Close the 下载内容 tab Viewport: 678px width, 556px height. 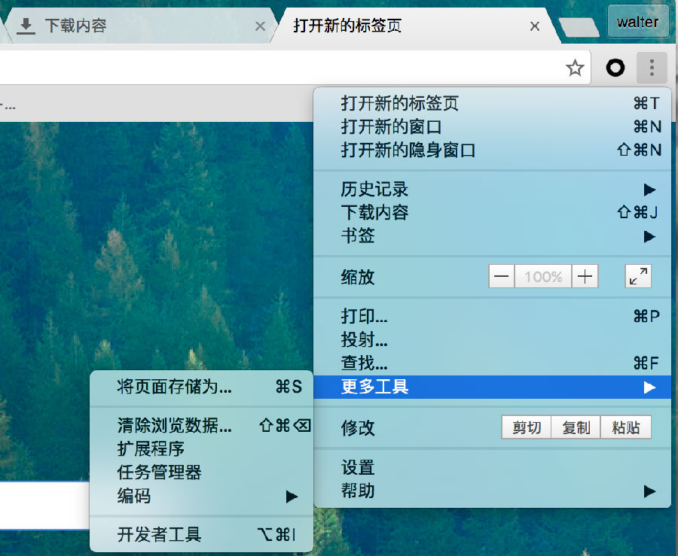coord(260,26)
